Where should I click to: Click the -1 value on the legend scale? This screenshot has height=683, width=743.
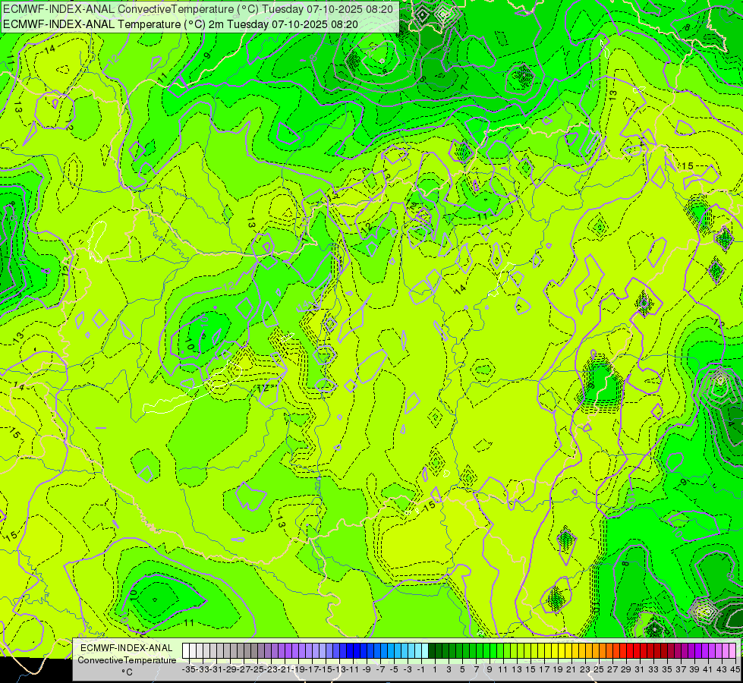pyautogui.click(x=421, y=670)
